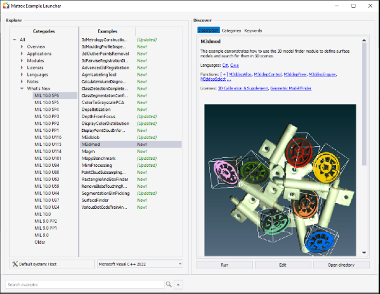Click the search magnifier icon
Viewport: 380px width, 294px height.
[x=169, y=284]
